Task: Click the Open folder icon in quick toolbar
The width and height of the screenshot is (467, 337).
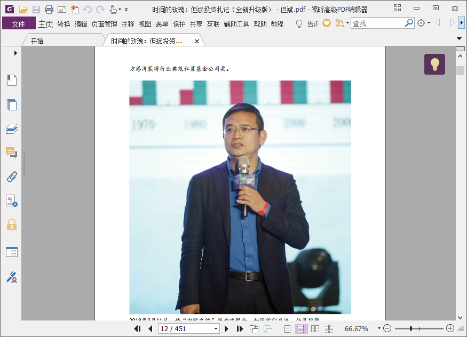Action: click(23, 10)
